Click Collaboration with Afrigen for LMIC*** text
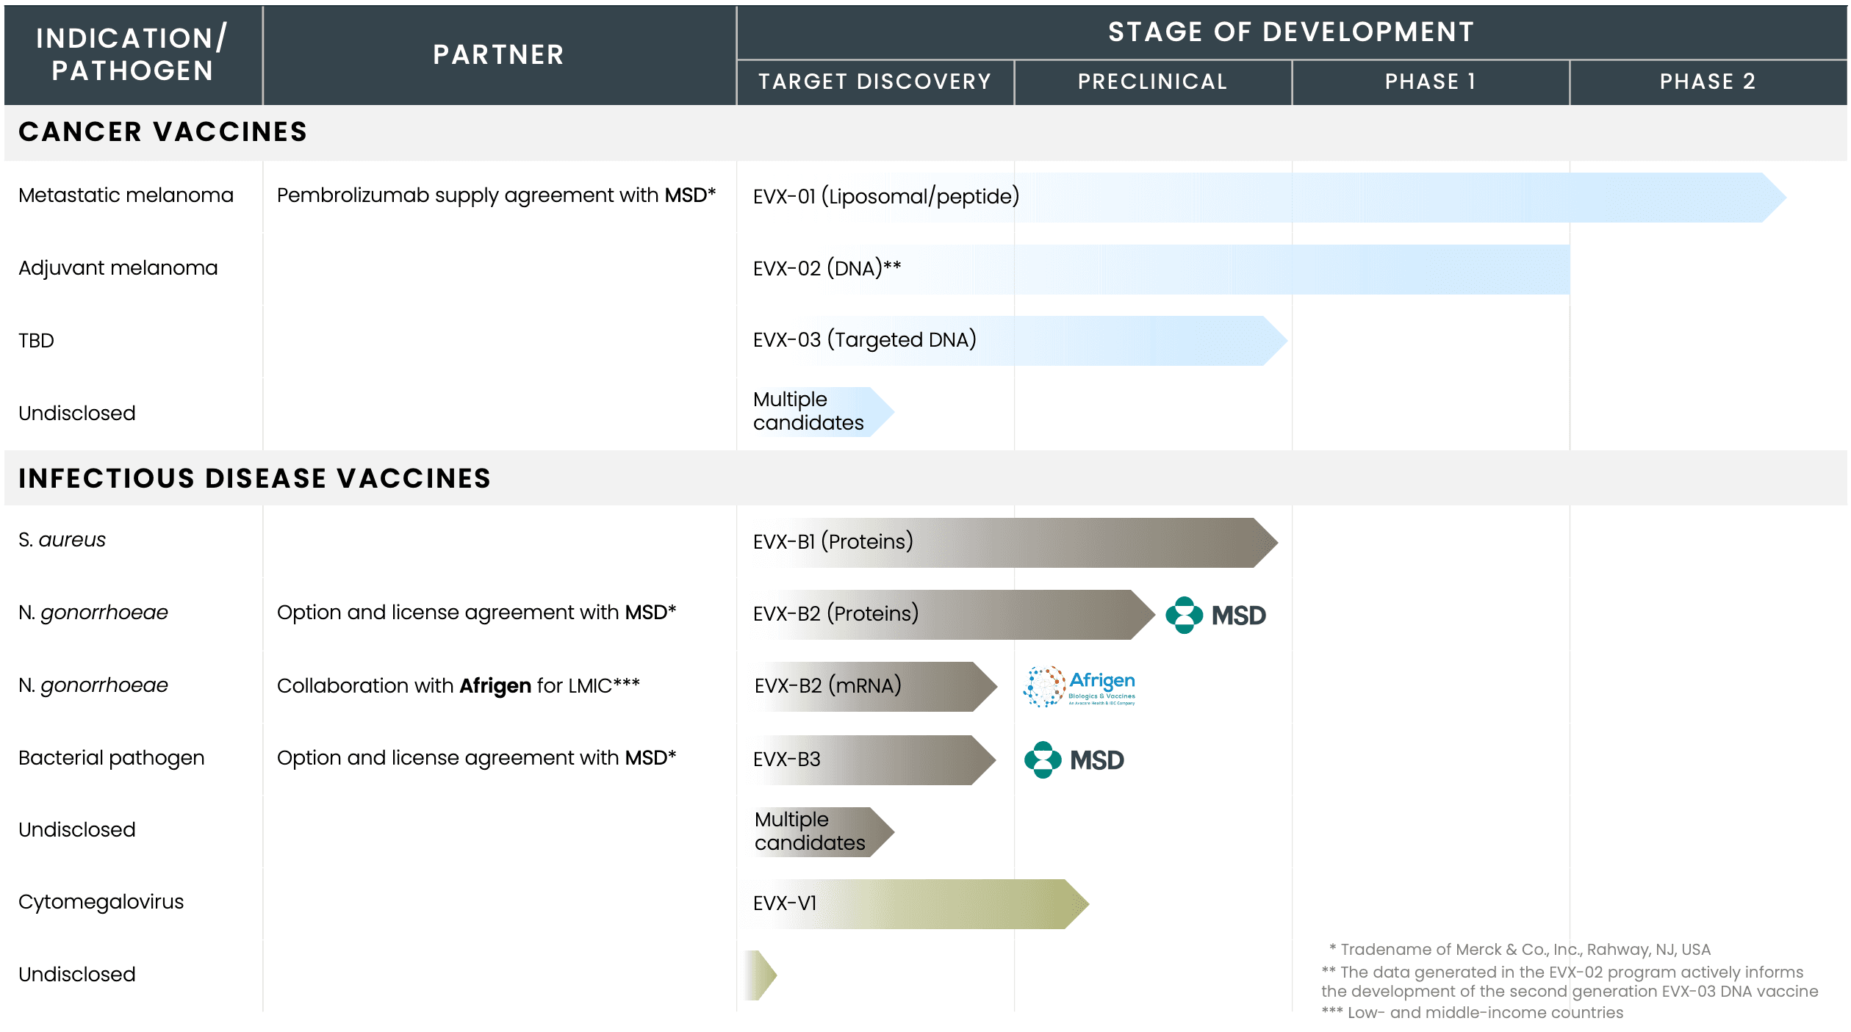 click(x=459, y=686)
